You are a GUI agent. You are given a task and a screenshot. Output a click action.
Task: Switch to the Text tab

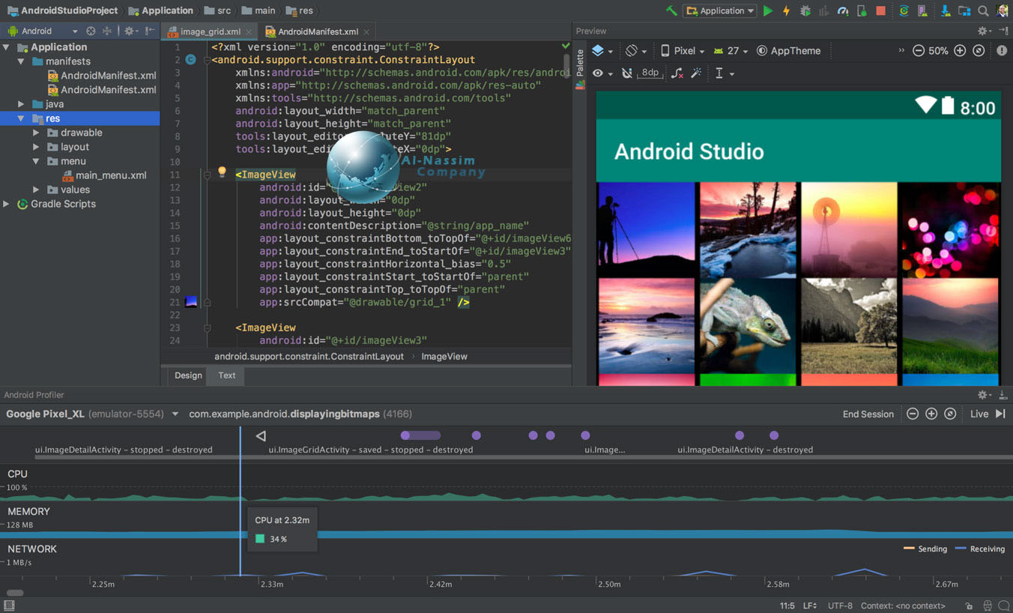[227, 375]
